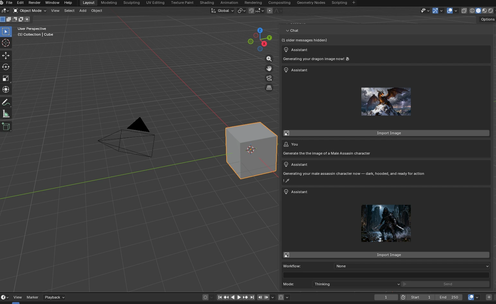
Task: Import the dragon image
Action: pos(386,133)
